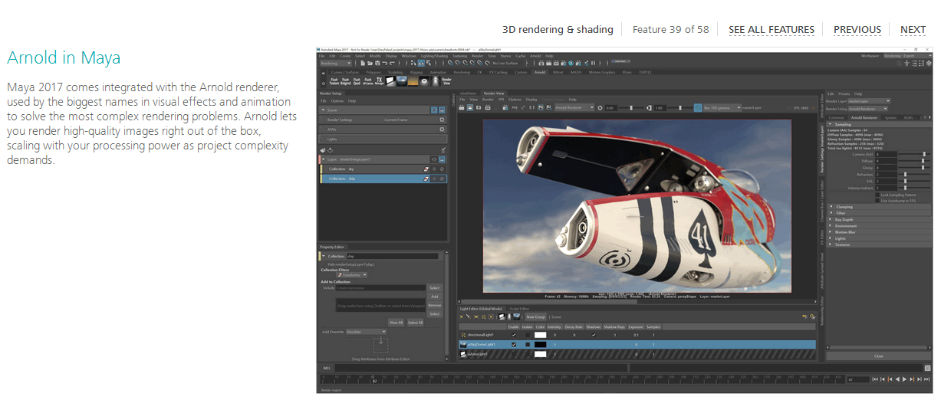The height and width of the screenshot is (413, 941).
Task: Open the TX Manager shelf icon
Action: tap(379, 81)
